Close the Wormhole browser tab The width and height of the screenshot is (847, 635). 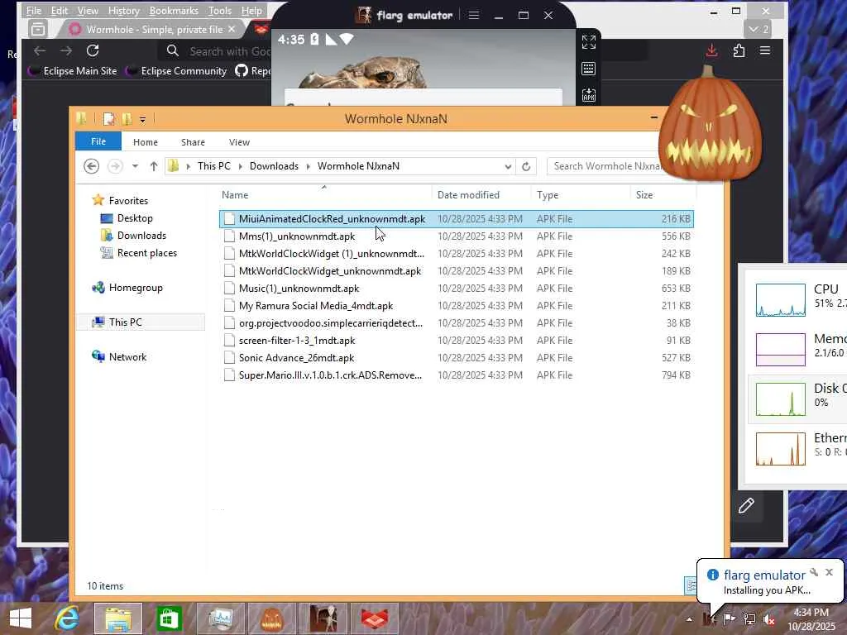pos(232,29)
